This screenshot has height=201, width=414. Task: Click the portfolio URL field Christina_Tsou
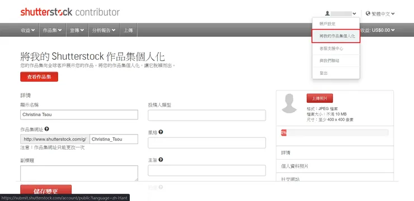[114, 139]
